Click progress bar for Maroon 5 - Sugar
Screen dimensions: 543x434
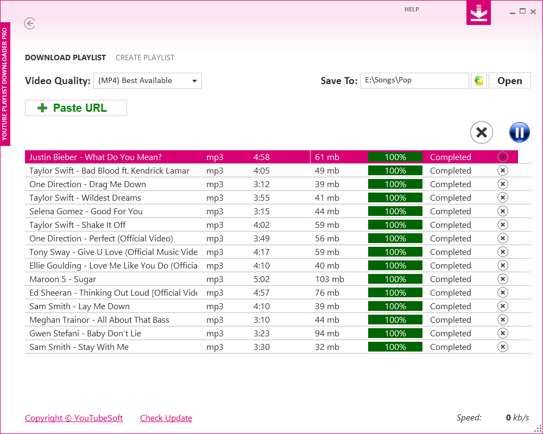click(395, 279)
